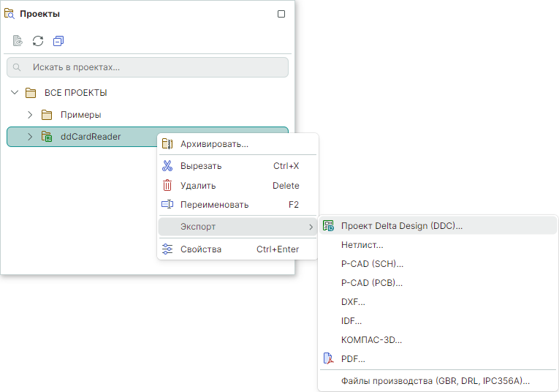The height and width of the screenshot is (392, 559).
Task: Click the trash icon beside Удалить
Action: pos(167,186)
